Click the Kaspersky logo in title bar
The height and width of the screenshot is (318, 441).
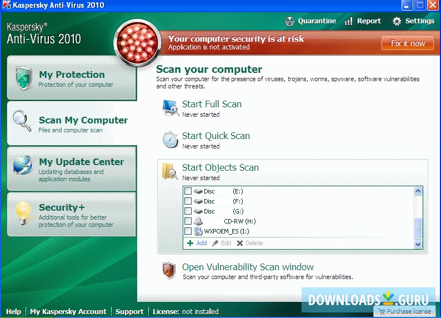tap(6, 5)
